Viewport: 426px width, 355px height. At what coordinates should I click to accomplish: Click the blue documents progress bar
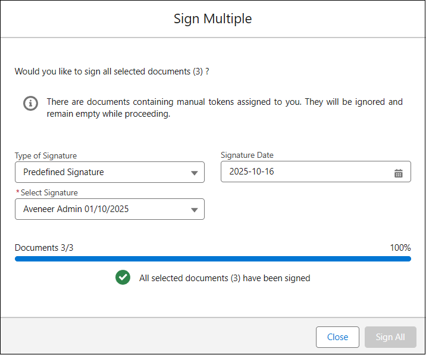(x=212, y=259)
